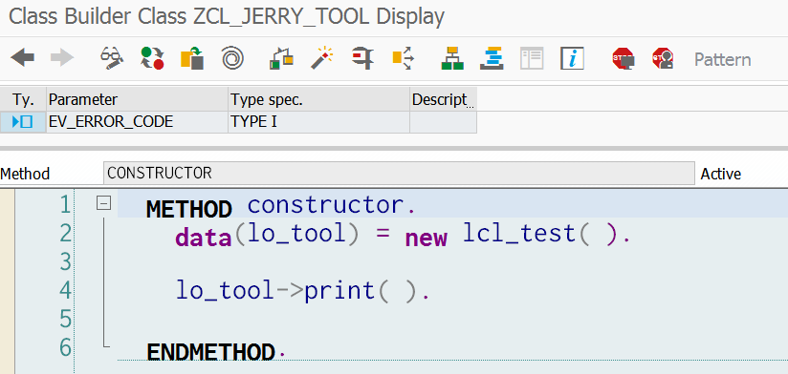Collapse the METHOD constructor code block
Viewport: 788px width, 374px height.
[103, 203]
